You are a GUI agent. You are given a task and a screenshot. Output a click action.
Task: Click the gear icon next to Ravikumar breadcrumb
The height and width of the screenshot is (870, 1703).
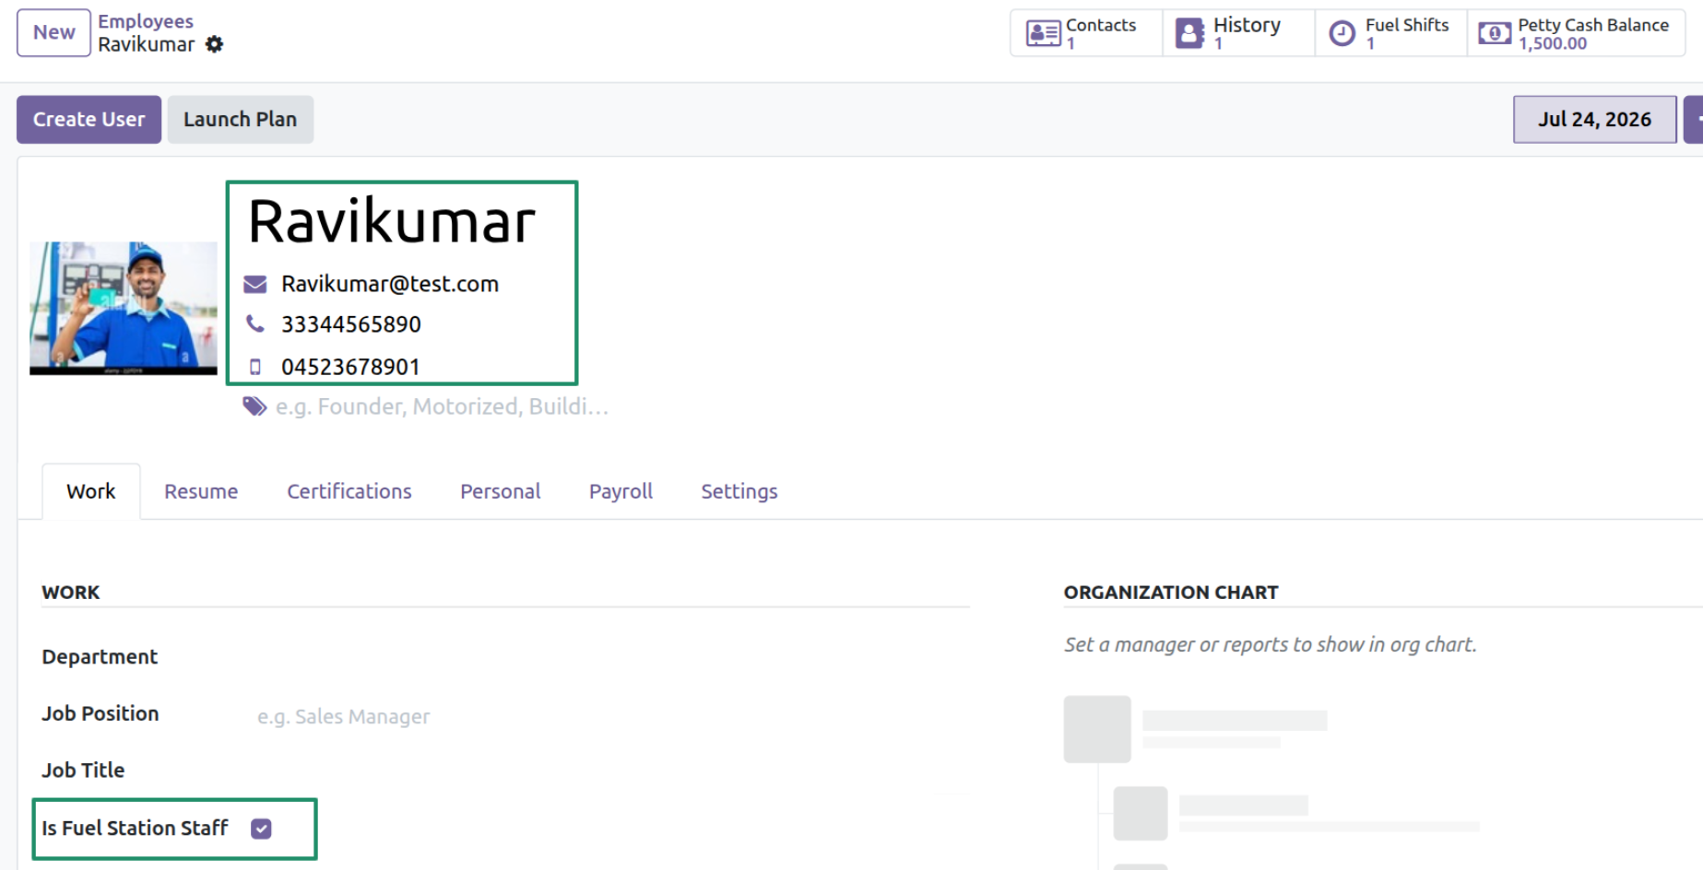click(214, 44)
